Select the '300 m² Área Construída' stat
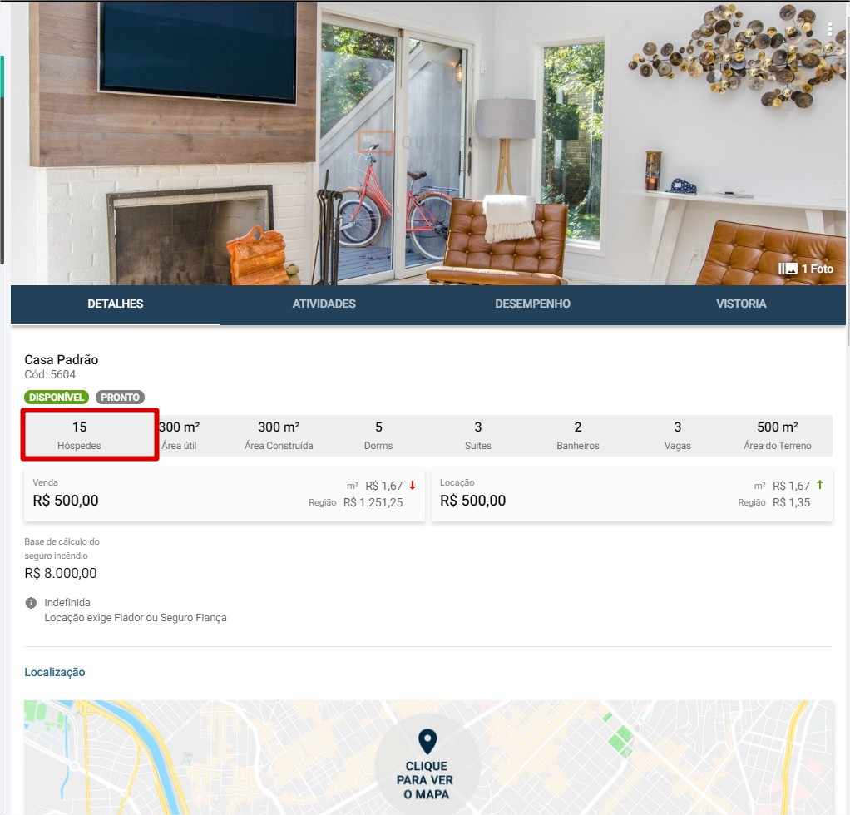This screenshot has width=850, height=815. tap(279, 435)
